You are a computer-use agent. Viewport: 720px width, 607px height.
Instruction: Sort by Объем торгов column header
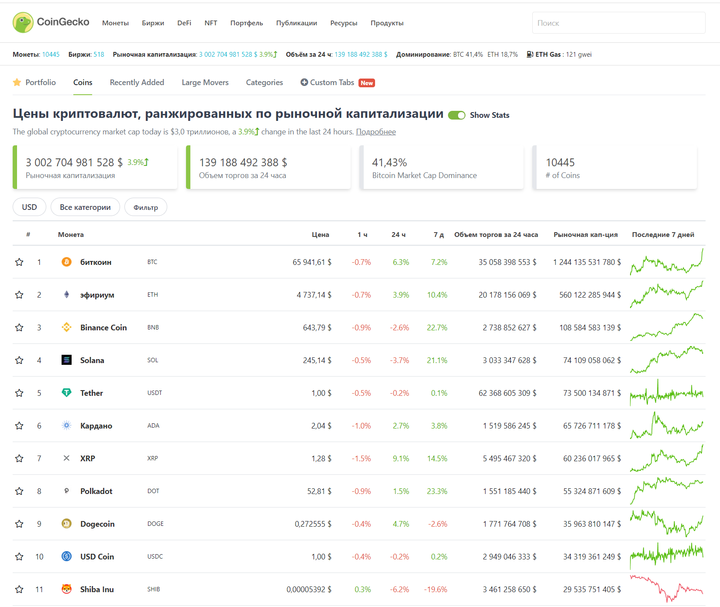(x=496, y=235)
